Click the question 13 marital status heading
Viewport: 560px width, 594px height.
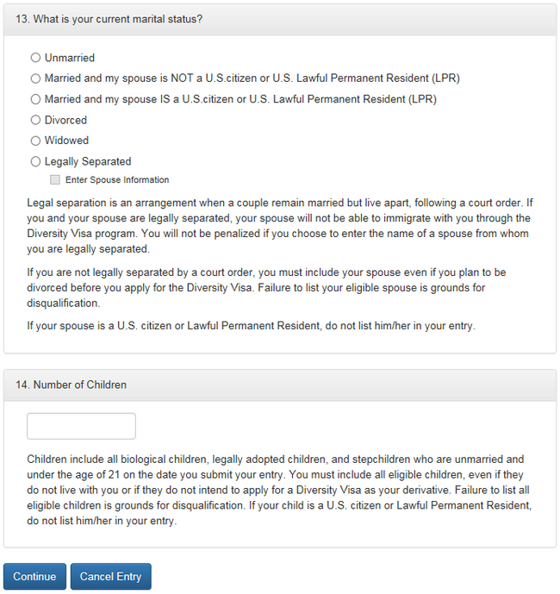point(109,18)
